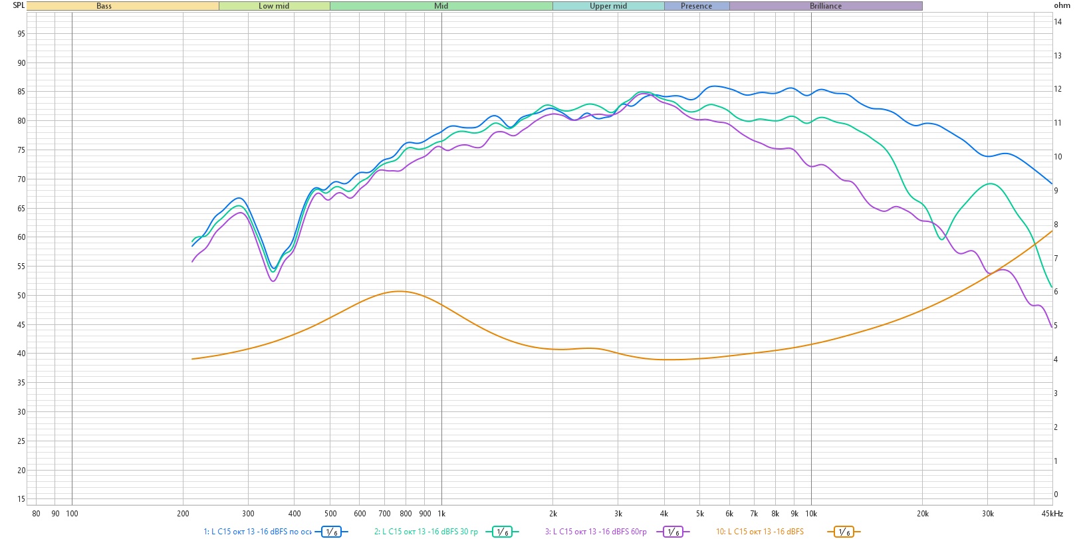Click the orange 1/6 smoothing badge for trace 10
Viewport: 1087px width, 539px height.
[844, 532]
